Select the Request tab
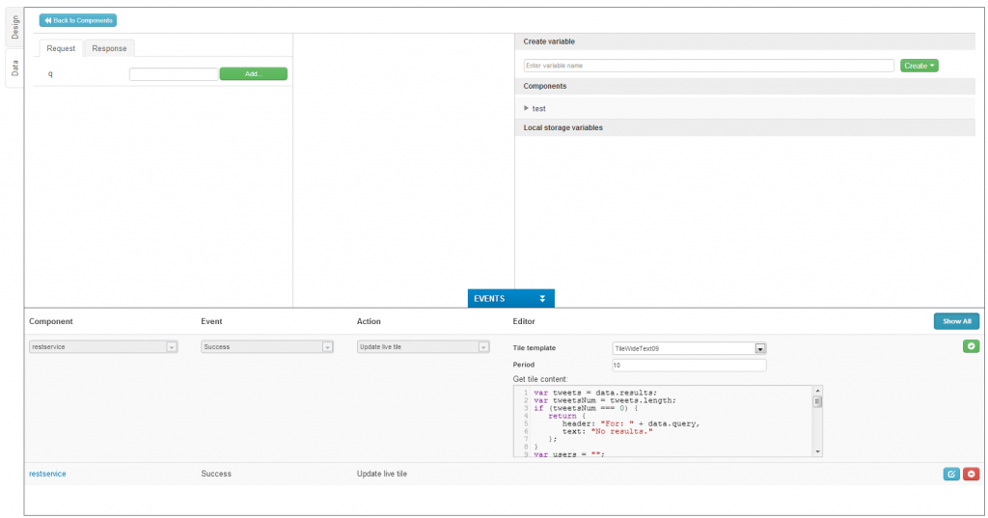Viewport: 988px width, 518px height. (61, 48)
